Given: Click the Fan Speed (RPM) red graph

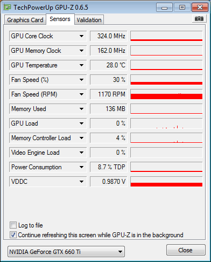Looking at the screenshot, I should click(166, 94).
